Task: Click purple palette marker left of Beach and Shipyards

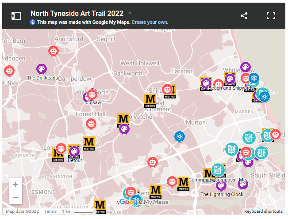Action: pyautogui.click(x=206, y=83)
